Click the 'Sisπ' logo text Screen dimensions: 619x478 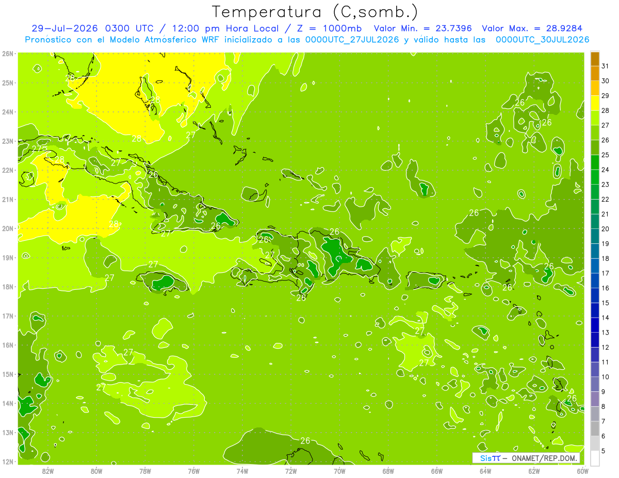[x=490, y=458]
